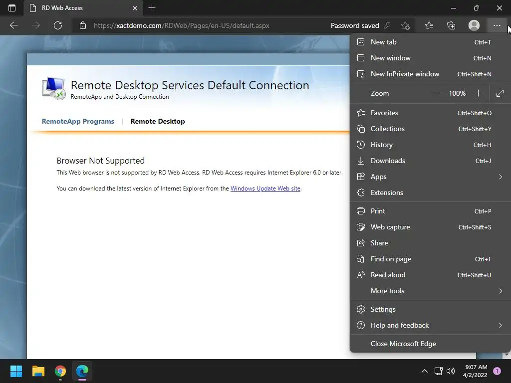
Task: Open the tab actions menu icon
Action: pos(12,8)
